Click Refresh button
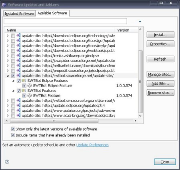This screenshot has width=180, height=170. coord(160,59)
